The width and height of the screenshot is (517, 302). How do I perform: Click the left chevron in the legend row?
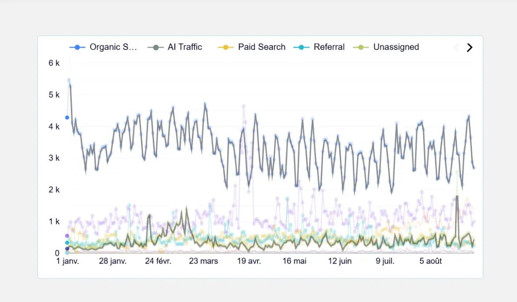456,47
